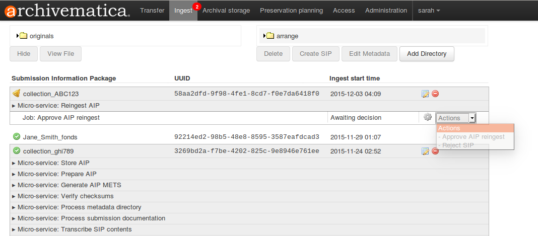Open metadata report icon for collection_ghi789

point(425,151)
